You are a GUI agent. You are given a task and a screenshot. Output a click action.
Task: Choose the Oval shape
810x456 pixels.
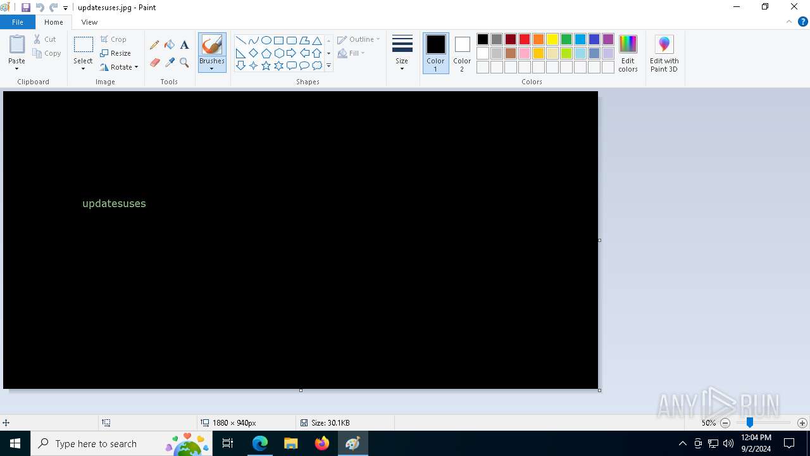(x=266, y=41)
